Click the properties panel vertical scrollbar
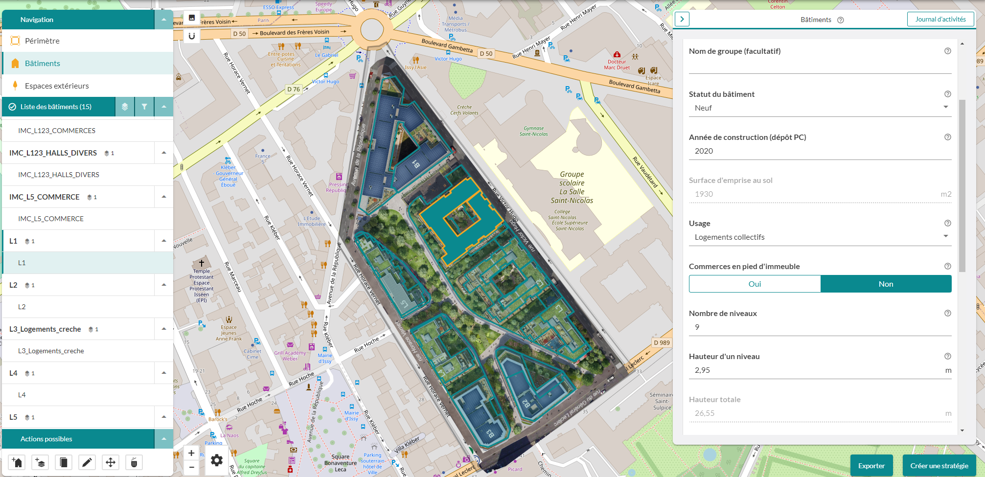This screenshot has height=477, width=985. pos(962,186)
